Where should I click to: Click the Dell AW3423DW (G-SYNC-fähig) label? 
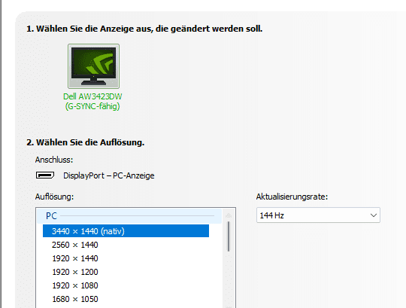pos(92,102)
